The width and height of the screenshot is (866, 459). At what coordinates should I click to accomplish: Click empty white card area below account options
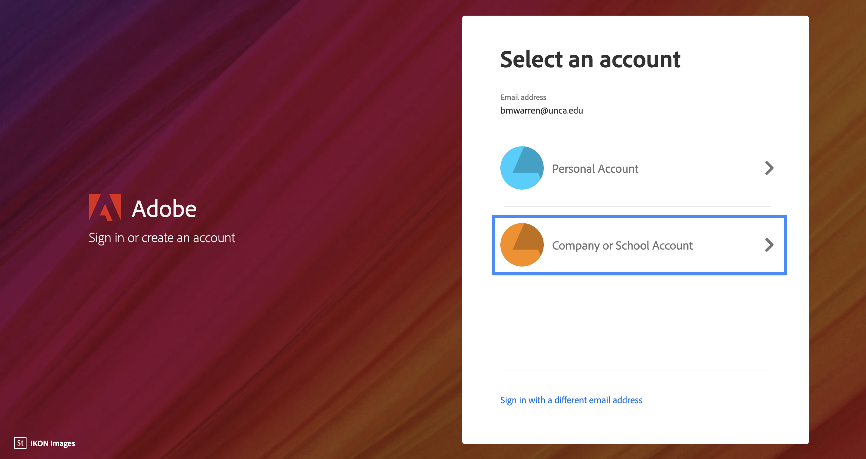pyautogui.click(x=635, y=323)
